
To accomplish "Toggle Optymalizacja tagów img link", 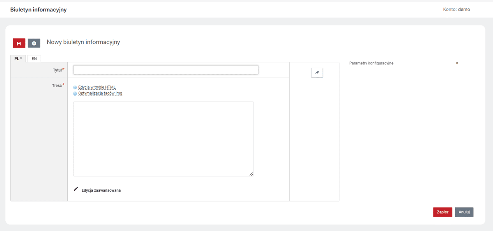I will 100,94.
